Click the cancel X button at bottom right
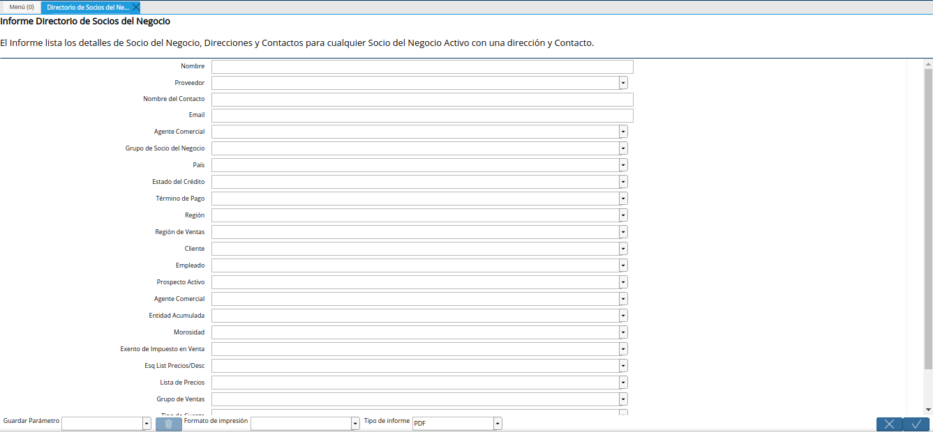 click(x=889, y=424)
